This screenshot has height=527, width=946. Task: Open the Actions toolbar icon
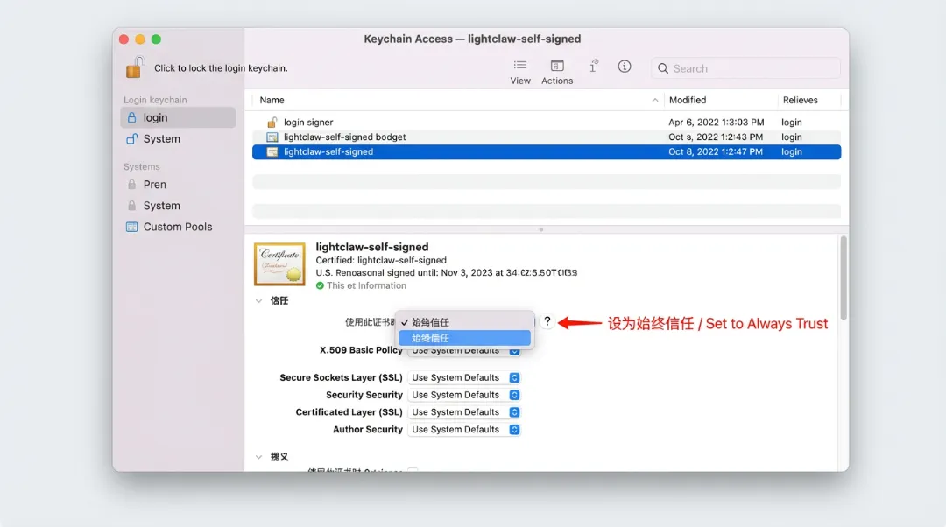tap(557, 65)
